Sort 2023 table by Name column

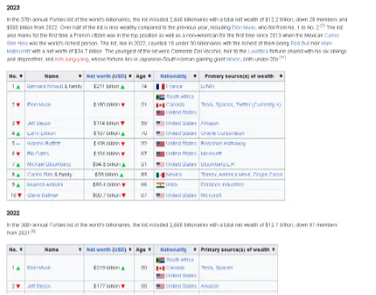tap(80, 76)
